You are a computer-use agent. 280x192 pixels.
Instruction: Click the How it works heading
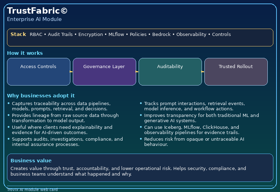click(25, 53)
